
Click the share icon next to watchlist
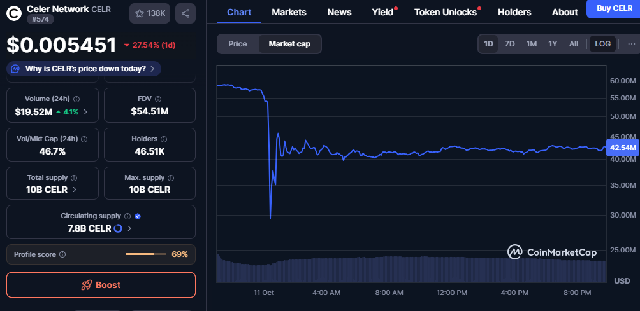pyautogui.click(x=185, y=13)
